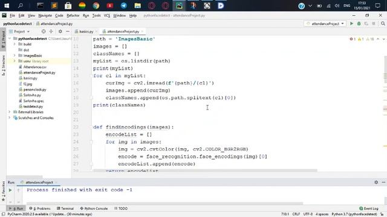This screenshot has width=387, height=217.
Task: Open Windows Start menu
Action: coord(7,5)
